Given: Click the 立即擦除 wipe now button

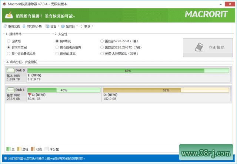Looking at the screenshot, I should click(208, 48).
